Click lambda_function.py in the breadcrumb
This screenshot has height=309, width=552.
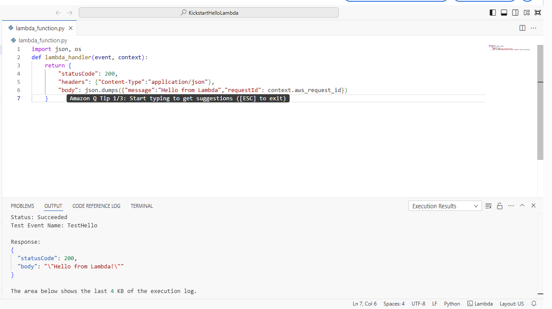pyautogui.click(x=43, y=40)
